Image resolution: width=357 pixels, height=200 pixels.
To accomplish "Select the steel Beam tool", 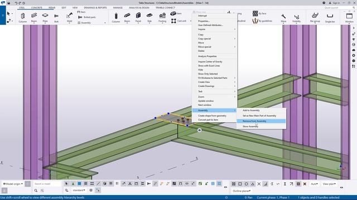I will coord(34,17).
